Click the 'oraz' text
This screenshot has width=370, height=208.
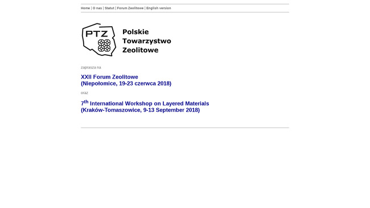(84, 93)
